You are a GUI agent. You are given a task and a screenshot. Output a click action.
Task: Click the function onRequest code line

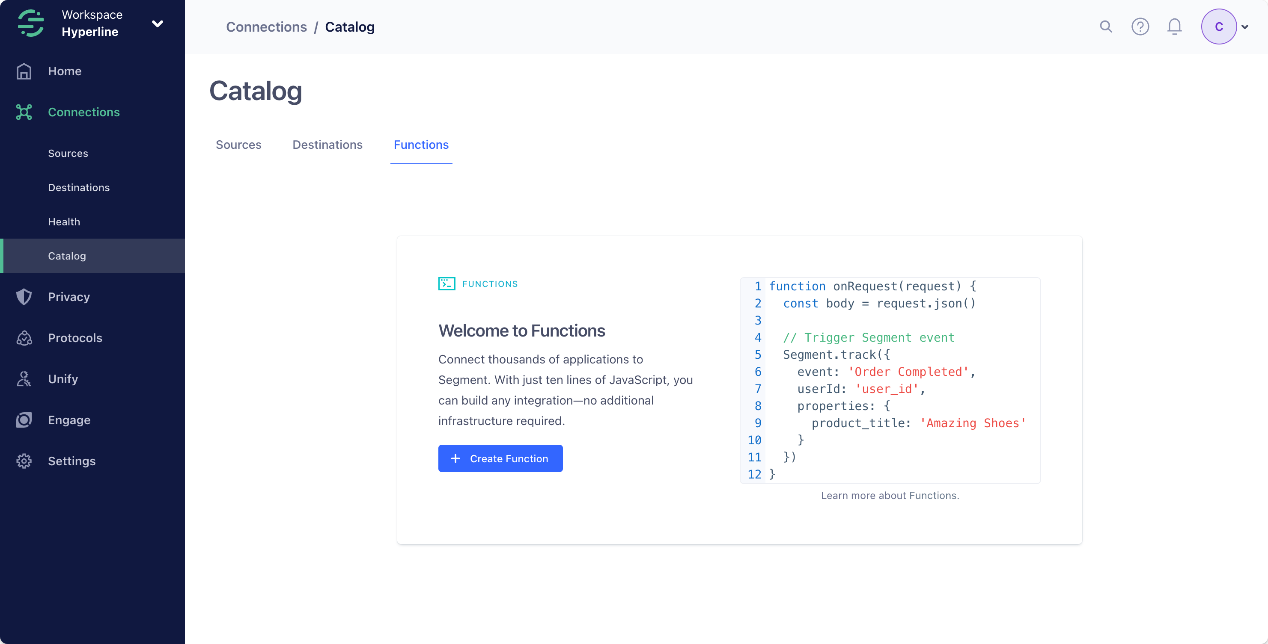pyautogui.click(x=873, y=287)
